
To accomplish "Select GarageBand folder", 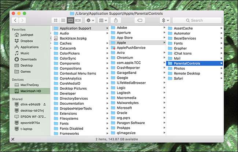I will [x=138, y=73].
